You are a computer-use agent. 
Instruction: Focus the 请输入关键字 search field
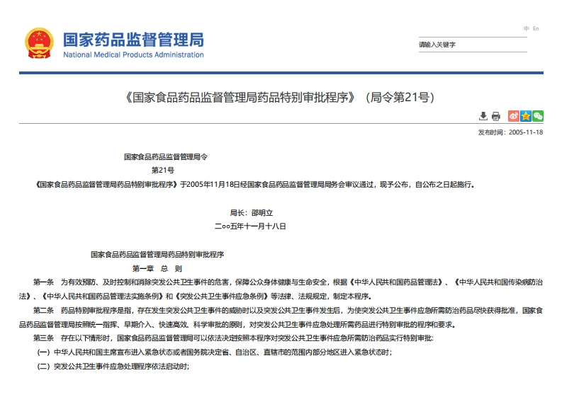tap(471, 45)
